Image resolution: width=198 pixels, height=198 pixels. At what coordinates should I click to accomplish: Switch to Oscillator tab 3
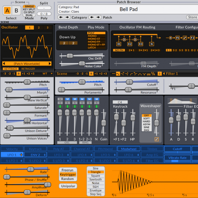click(x=48, y=27)
